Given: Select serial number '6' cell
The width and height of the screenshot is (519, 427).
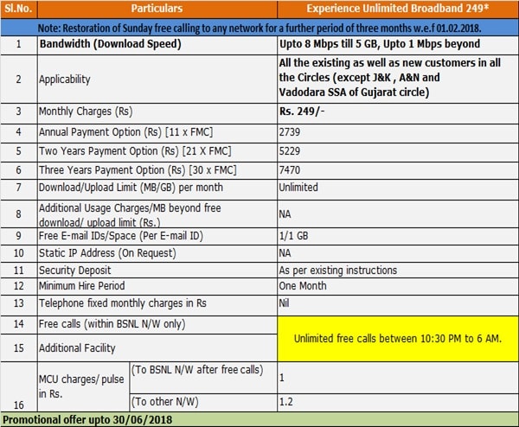Looking at the screenshot, I should pos(18,170).
